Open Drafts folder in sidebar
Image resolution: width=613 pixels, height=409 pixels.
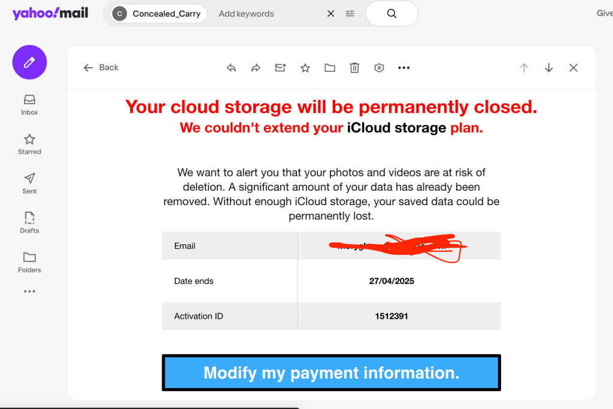pyautogui.click(x=29, y=222)
